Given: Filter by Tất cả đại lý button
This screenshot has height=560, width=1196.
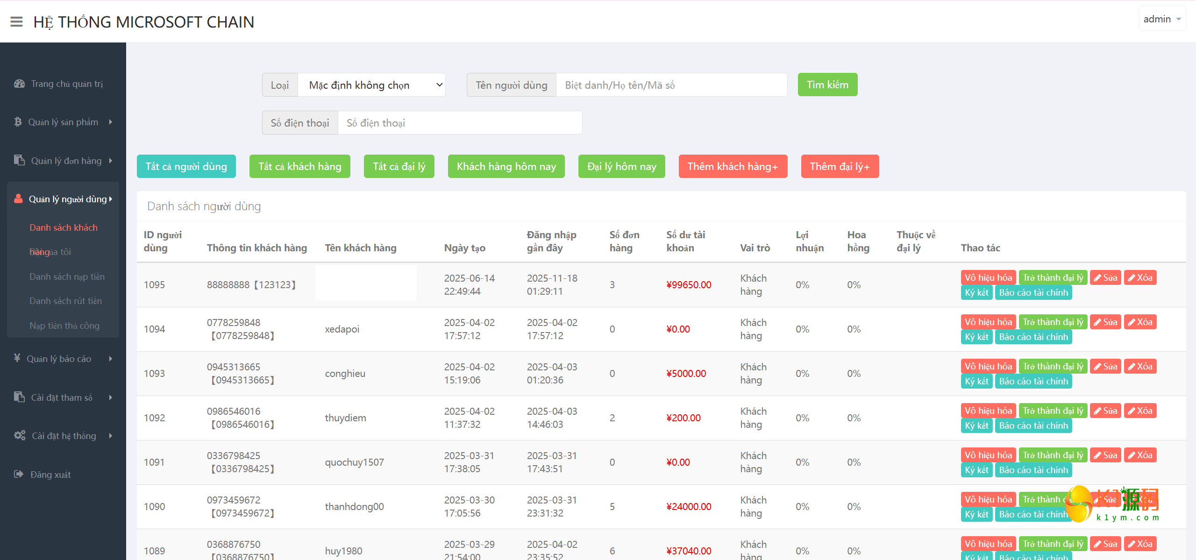Looking at the screenshot, I should (x=399, y=166).
